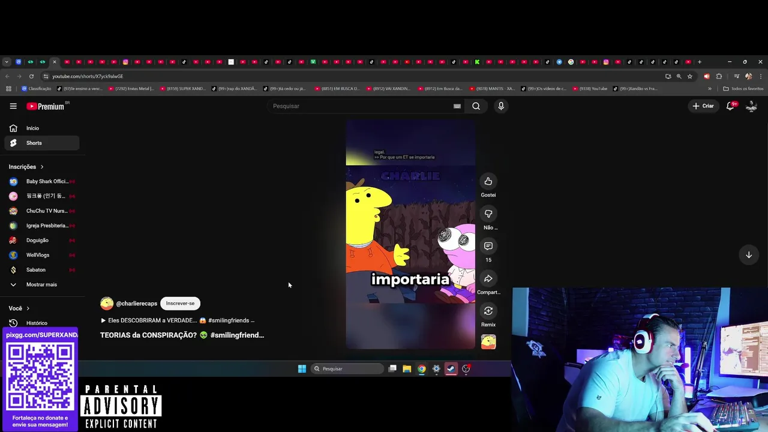The height and width of the screenshot is (432, 768).
Task: Open Task View in the taskbar
Action: tap(392, 368)
